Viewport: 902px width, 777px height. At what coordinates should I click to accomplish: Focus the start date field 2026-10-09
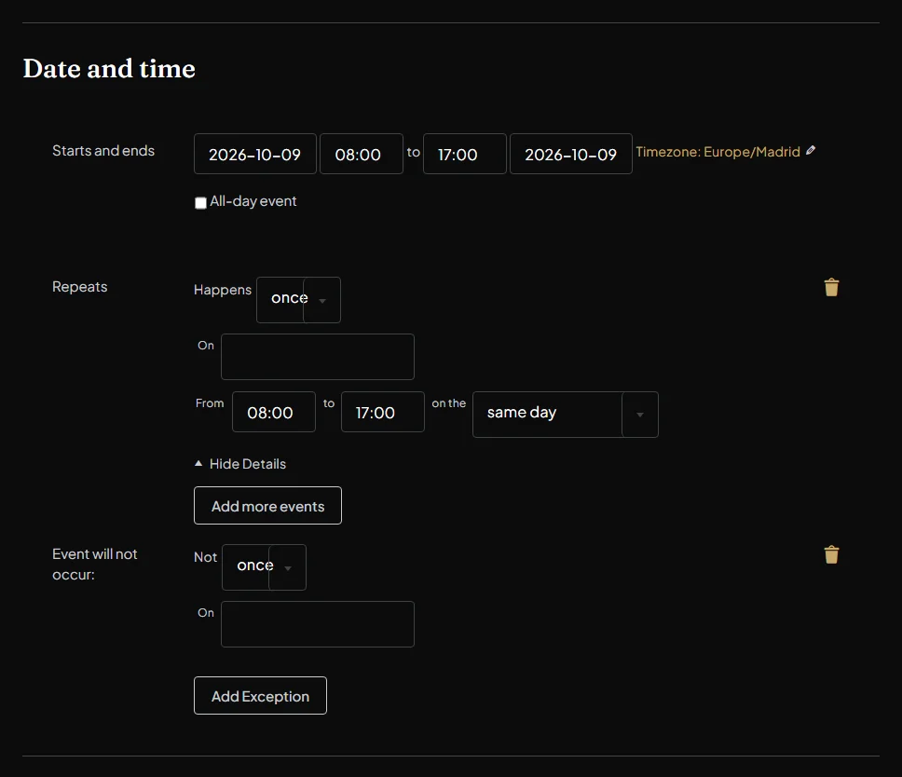click(254, 154)
